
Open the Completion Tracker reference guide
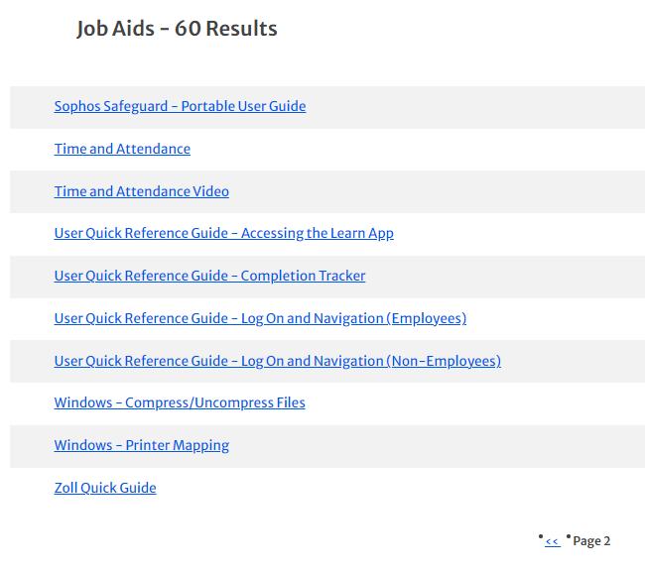click(x=209, y=276)
